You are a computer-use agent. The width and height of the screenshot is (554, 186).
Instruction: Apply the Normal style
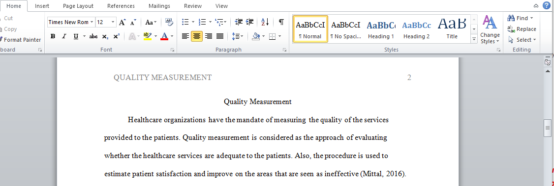click(310, 29)
